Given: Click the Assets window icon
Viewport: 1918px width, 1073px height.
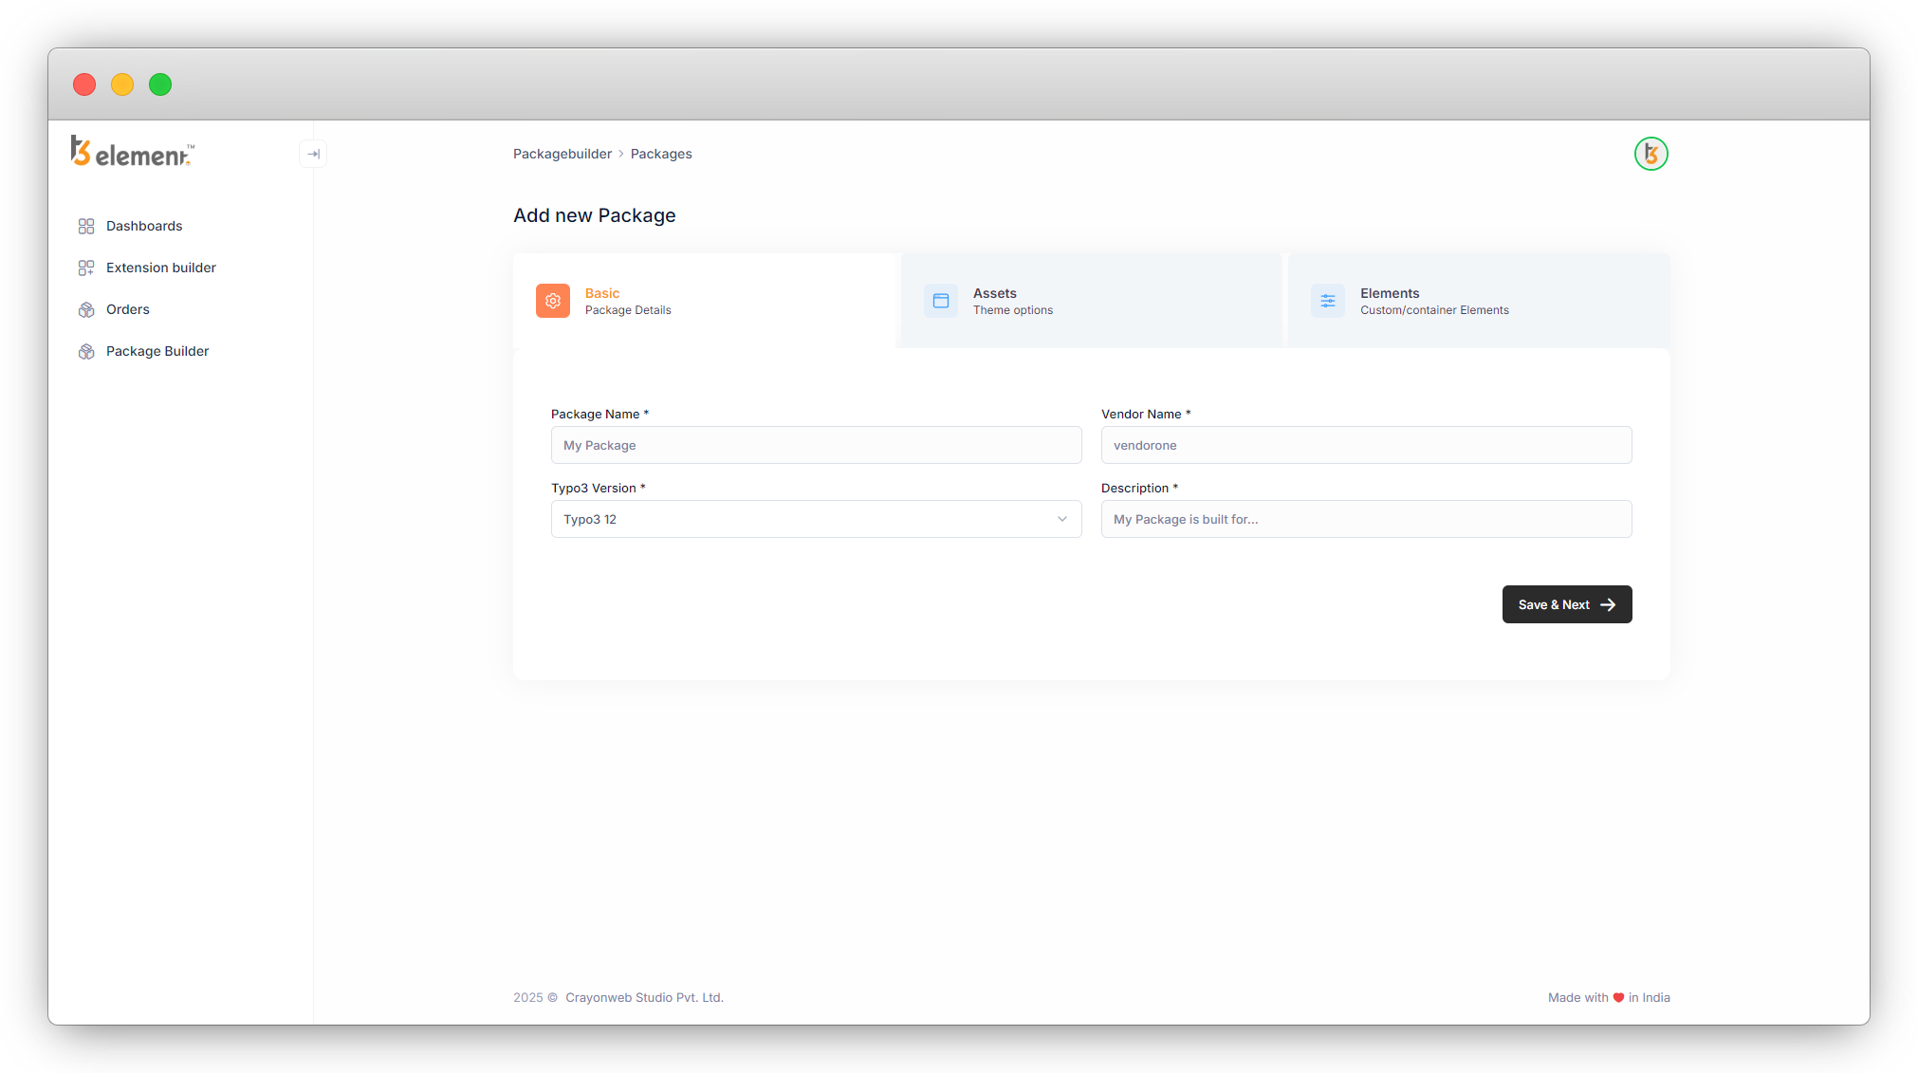Looking at the screenshot, I should [x=941, y=301].
